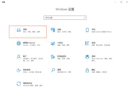Open the System laptop icon
The width and height of the screenshot is (130, 102).
(x=19, y=30)
